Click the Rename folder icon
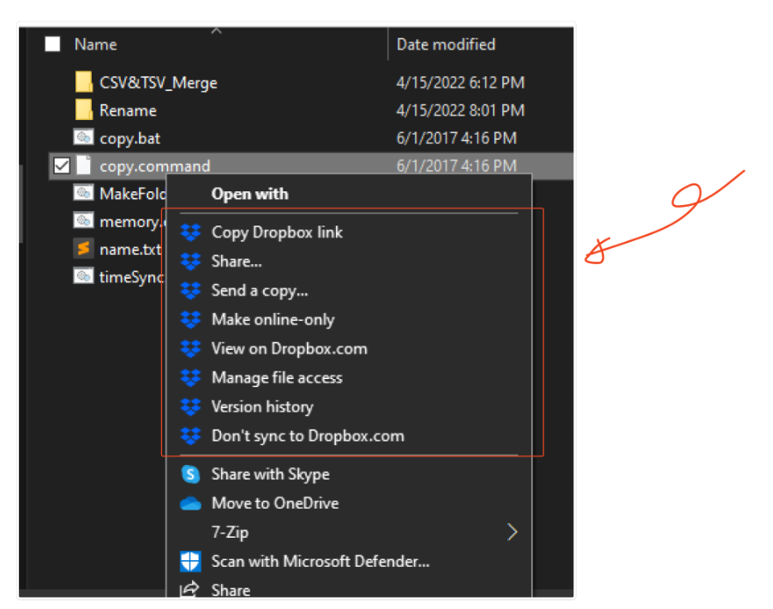 (84, 111)
